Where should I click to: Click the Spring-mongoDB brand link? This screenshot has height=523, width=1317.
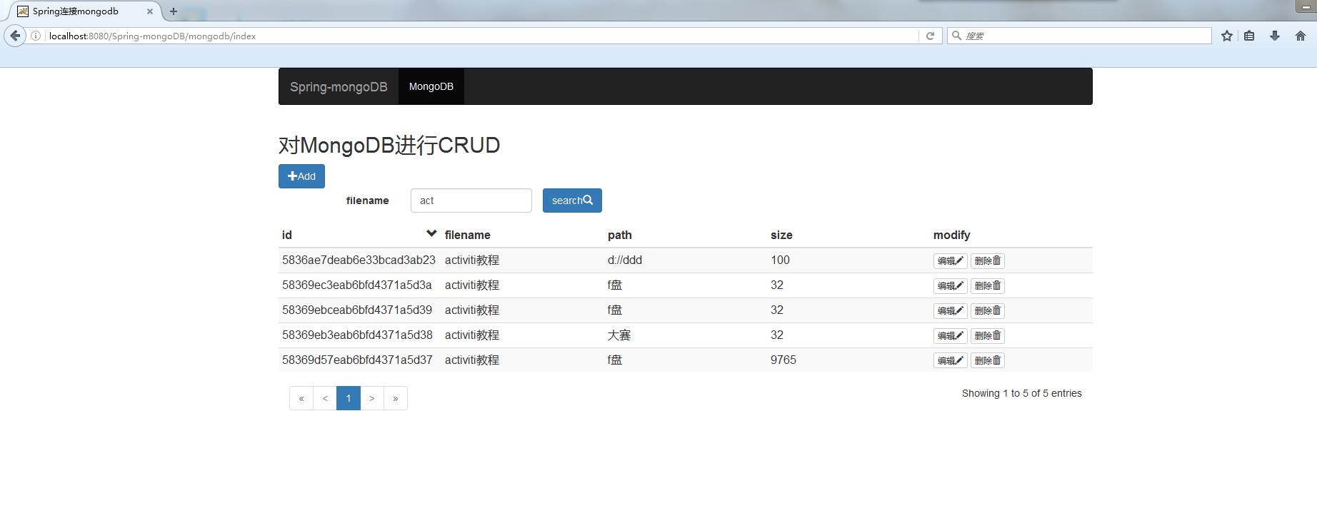339,86
